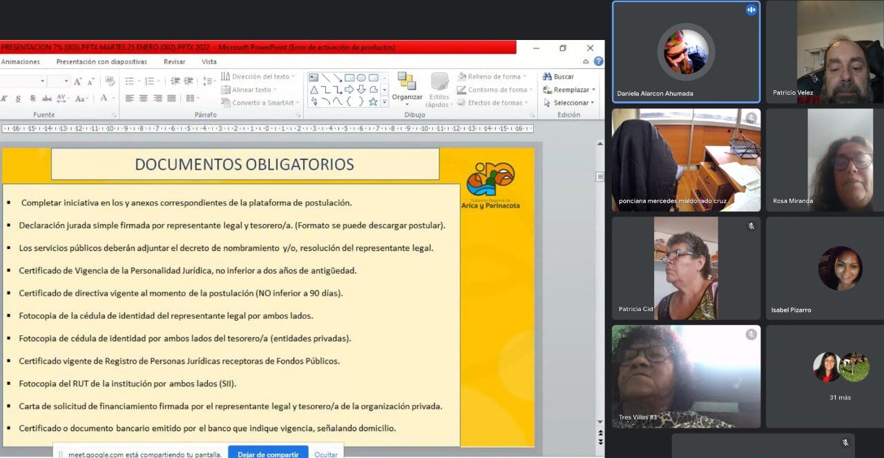Pick the oval shape from gallery
The image size is (884, 458).
(x=361, y=78)
